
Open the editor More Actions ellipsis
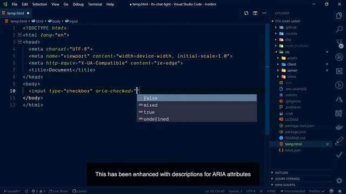click(x=264, y=13)
